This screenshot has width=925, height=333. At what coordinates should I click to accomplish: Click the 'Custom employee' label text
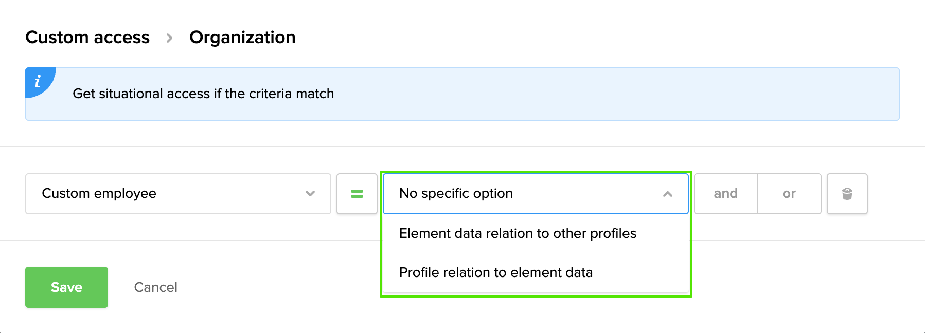pyautogui.click(x=99, y=193)
